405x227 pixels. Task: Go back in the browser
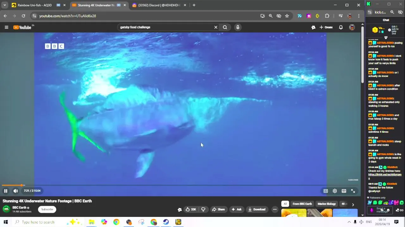(x=5, y=16)
